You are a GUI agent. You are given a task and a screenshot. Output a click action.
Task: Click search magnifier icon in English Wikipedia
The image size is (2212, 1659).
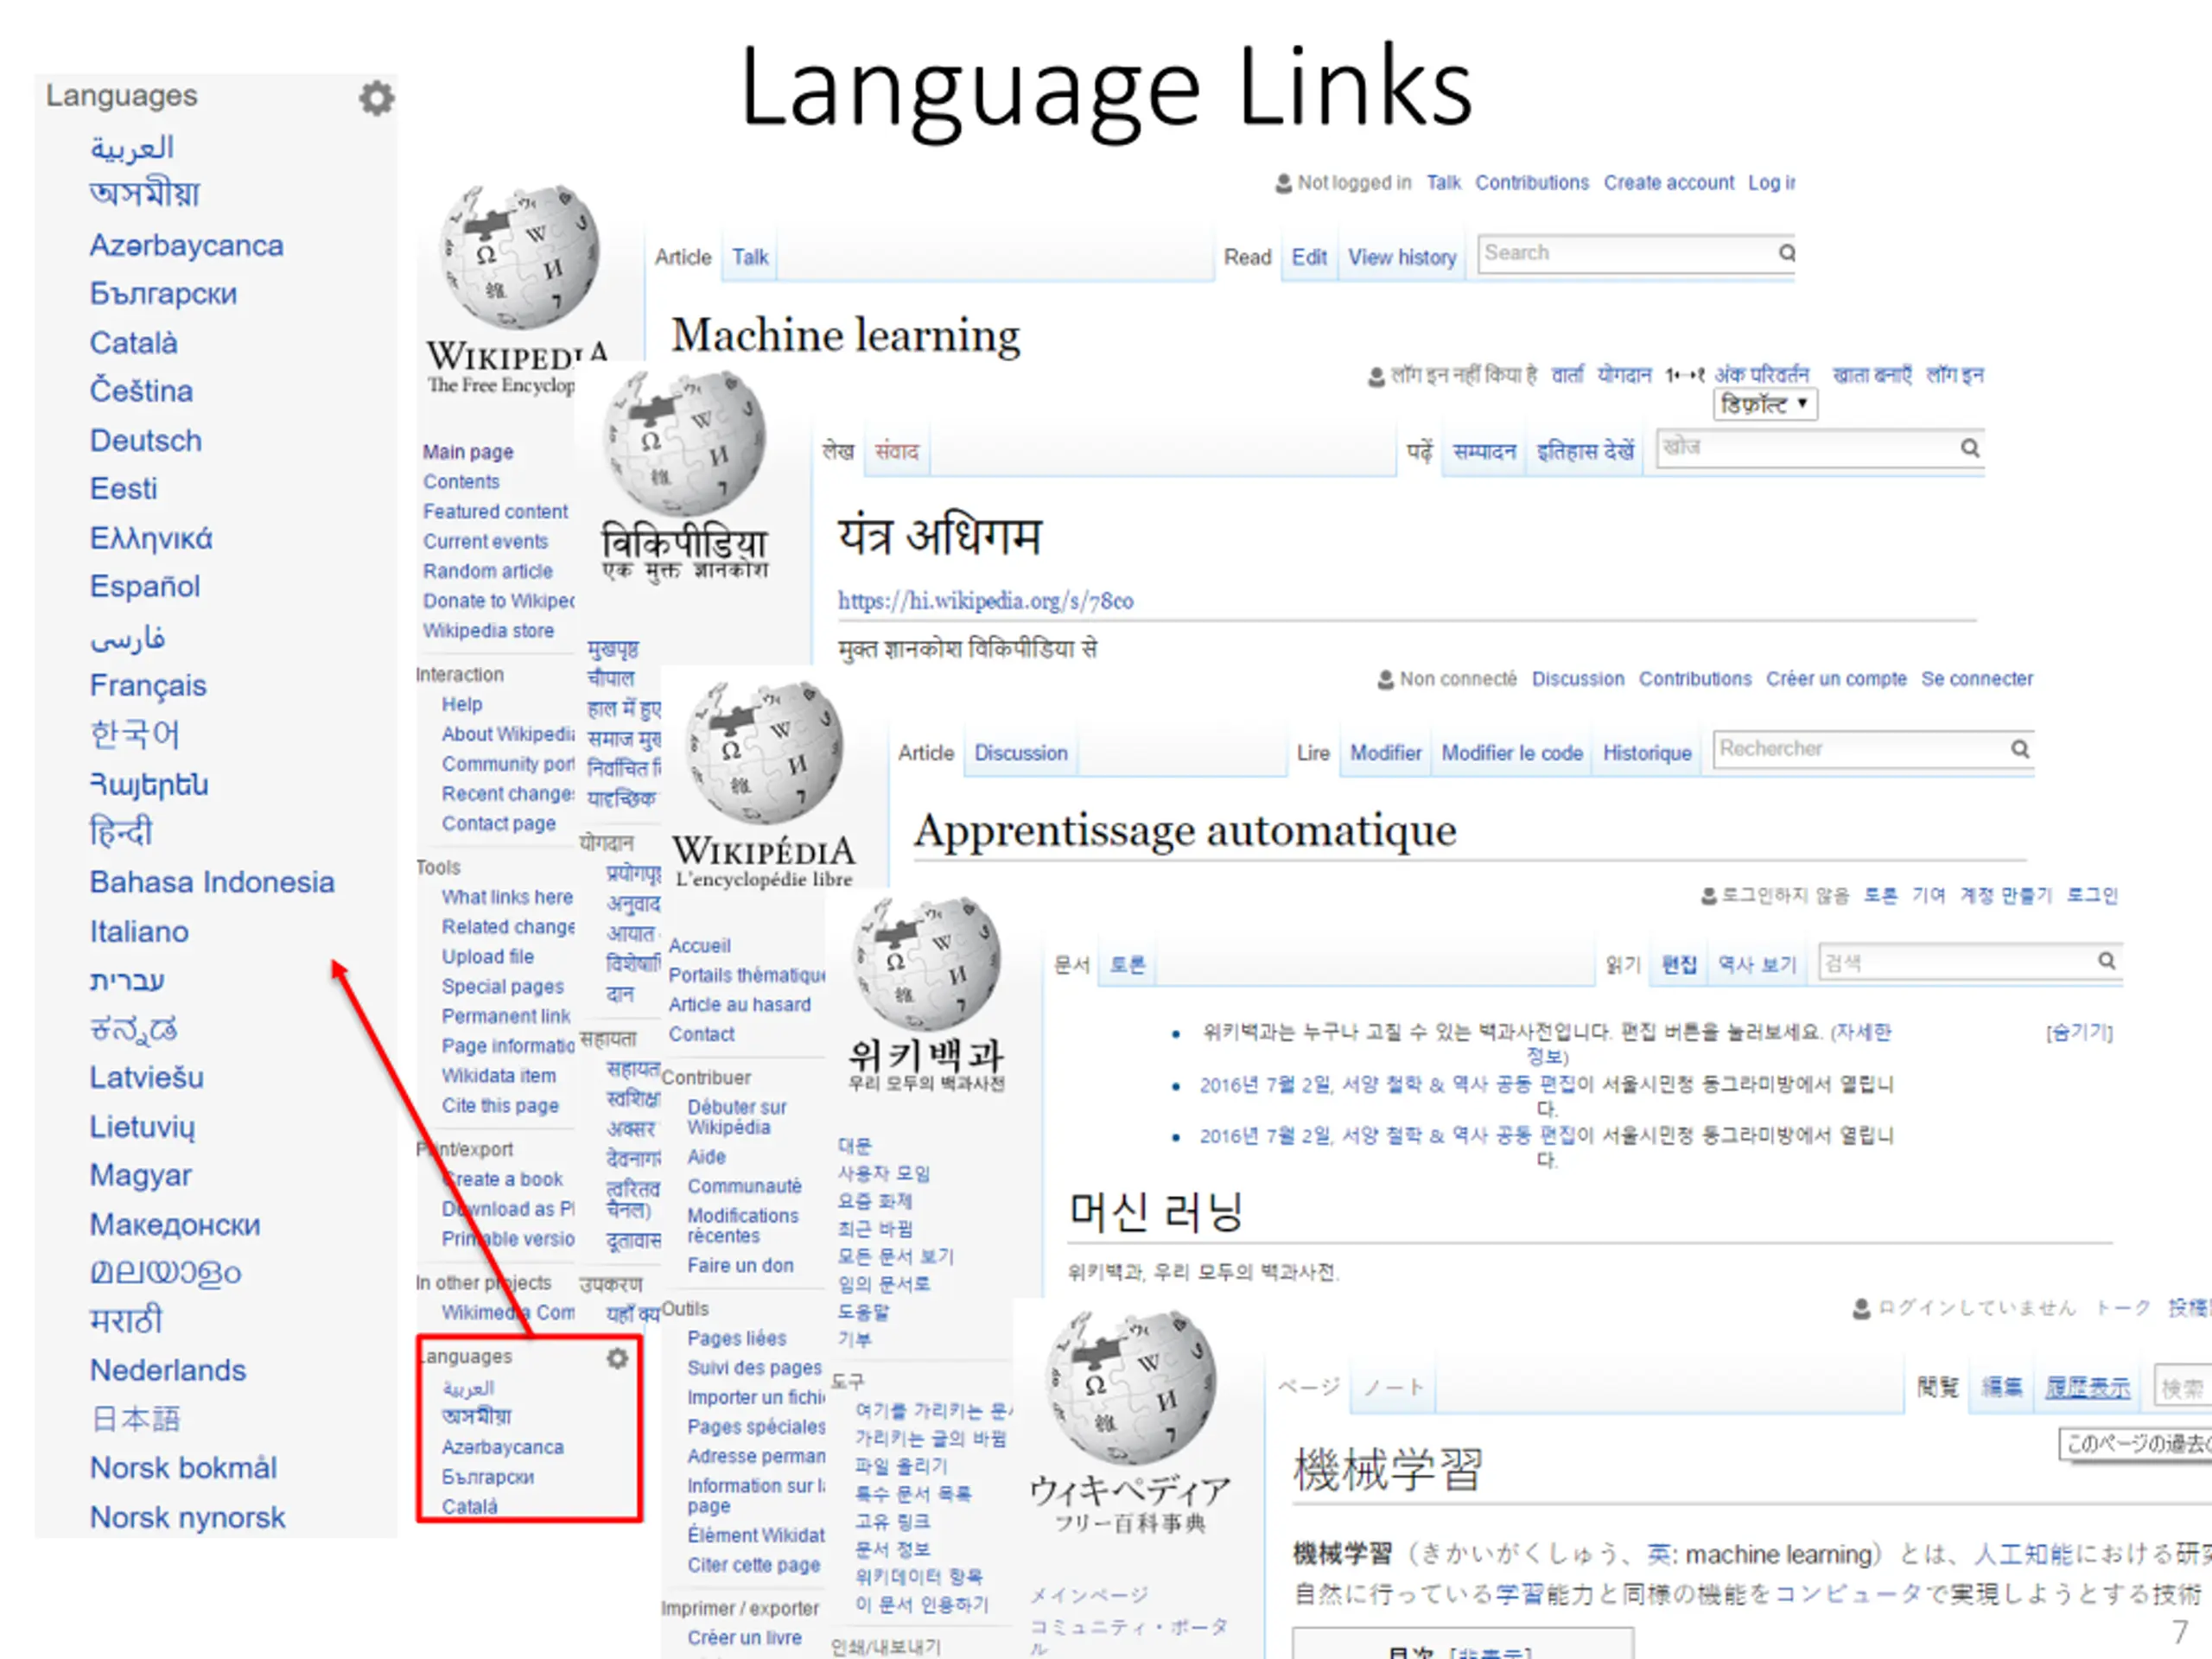click(1786, 253)
